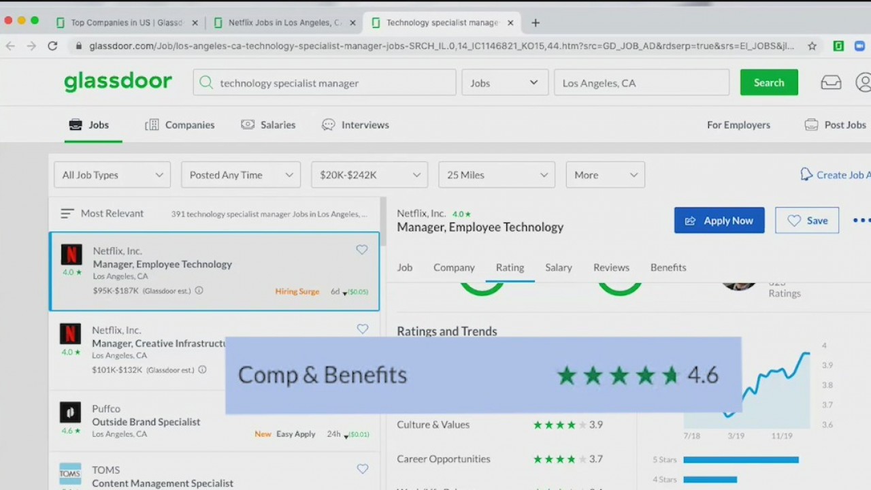Viewport: 871px width, 490px height.
Task: Open the user profile icon
Action: click(x=863, y=82)
